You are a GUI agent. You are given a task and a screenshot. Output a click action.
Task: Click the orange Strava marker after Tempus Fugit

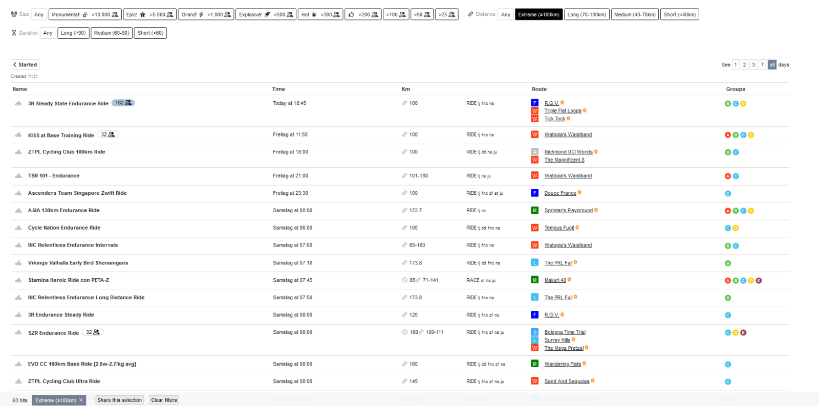coord(577,228)
